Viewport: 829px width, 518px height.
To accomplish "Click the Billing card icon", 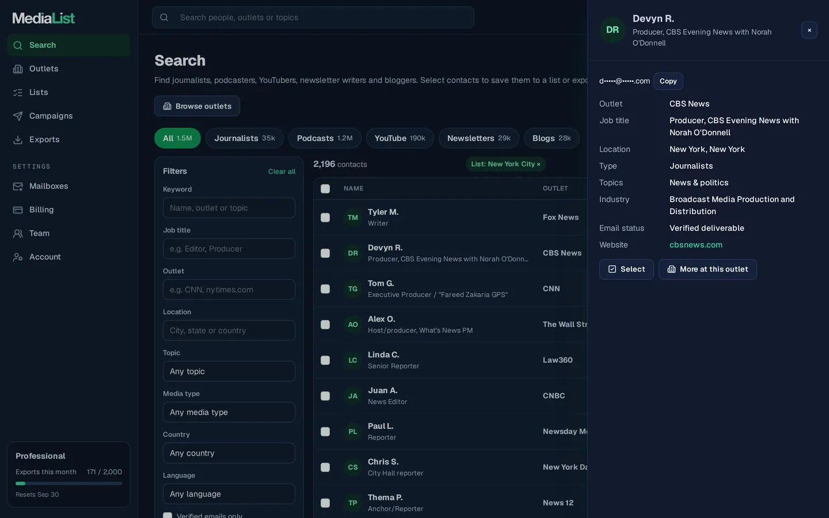I will tap(18, 210).
